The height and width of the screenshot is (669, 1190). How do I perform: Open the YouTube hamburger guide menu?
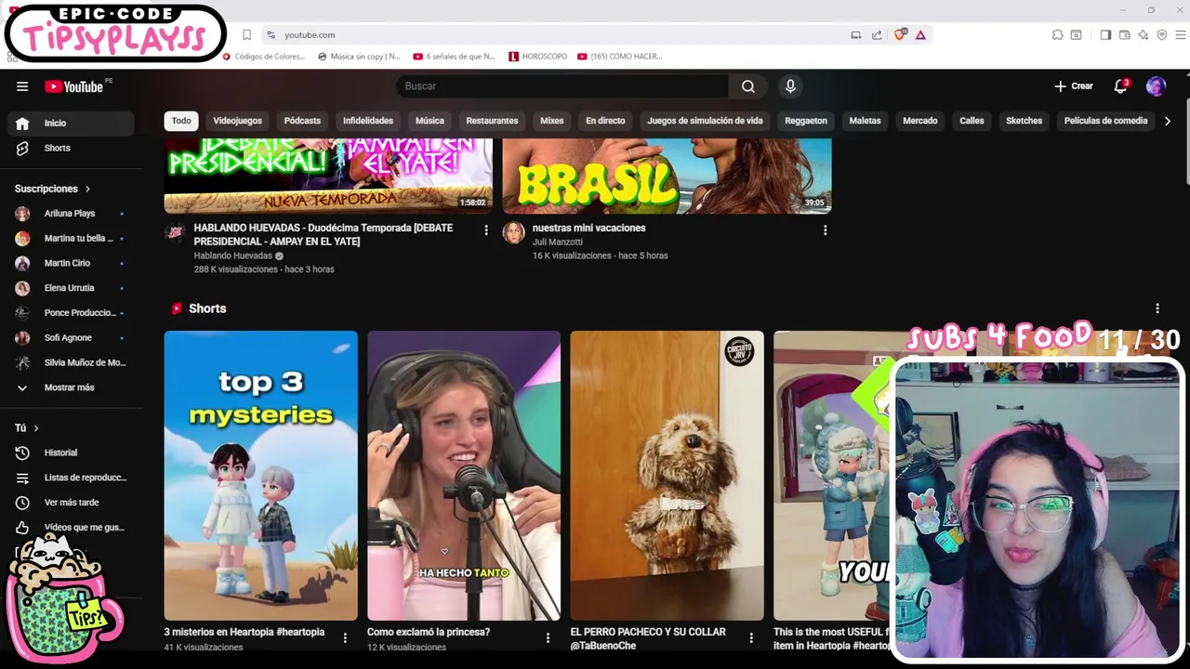click(22, 86)
